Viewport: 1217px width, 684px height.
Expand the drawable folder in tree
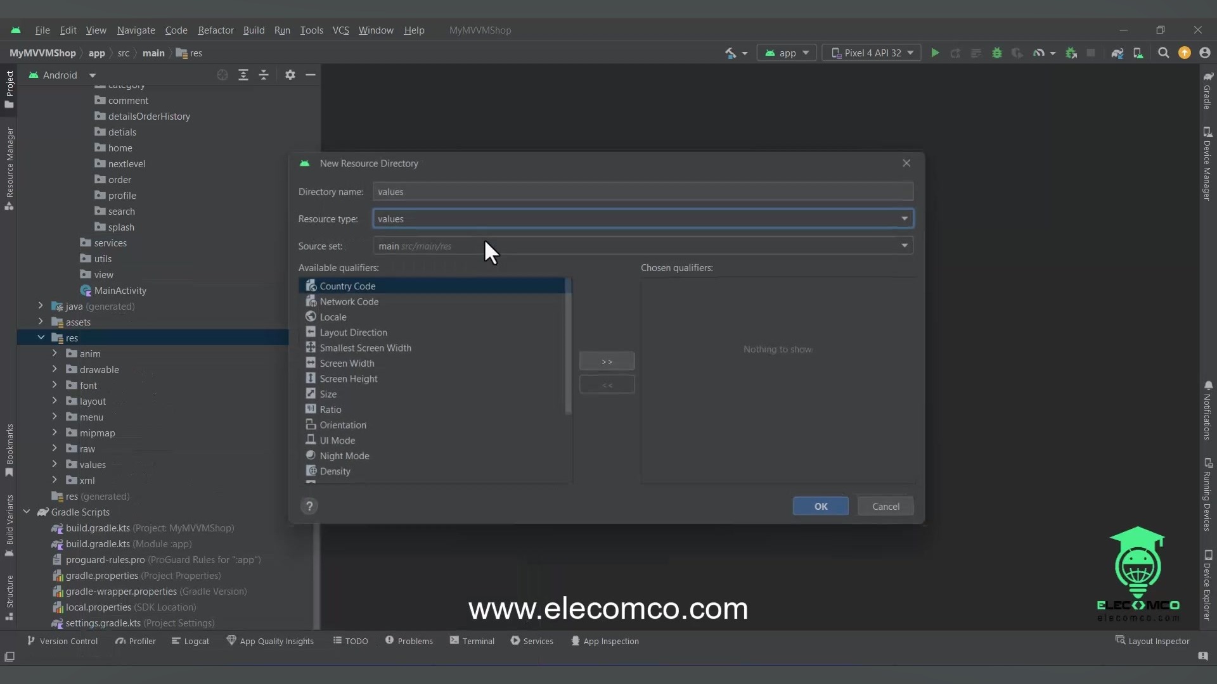[x=55, y=369]
